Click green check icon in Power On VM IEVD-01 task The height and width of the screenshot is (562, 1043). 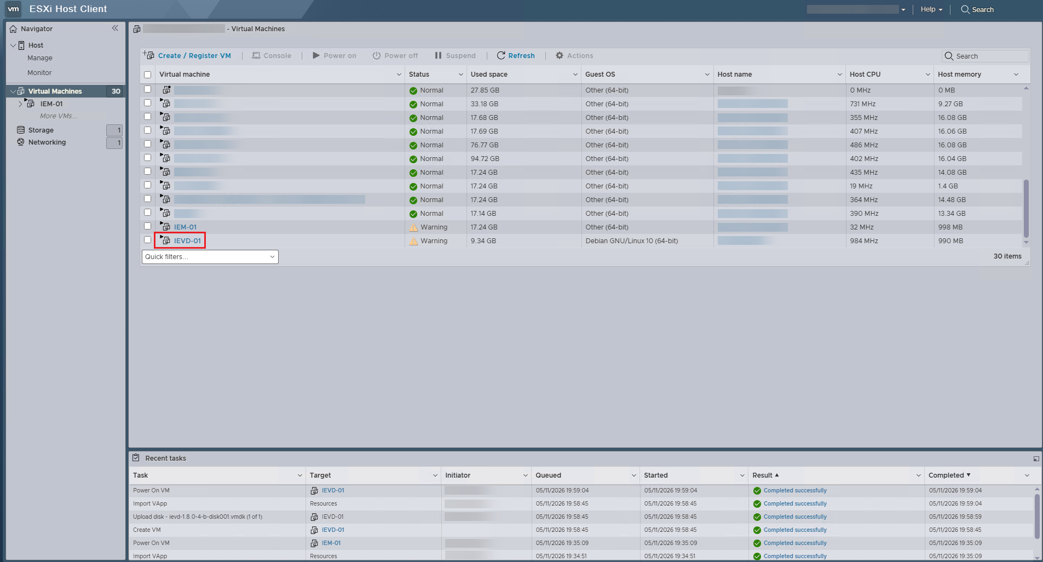757,491
